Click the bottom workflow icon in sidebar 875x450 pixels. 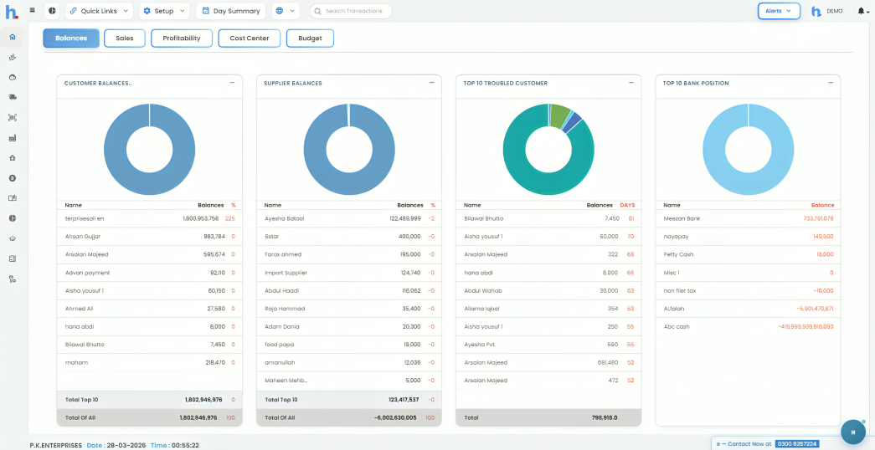click(x=13, y=279)
